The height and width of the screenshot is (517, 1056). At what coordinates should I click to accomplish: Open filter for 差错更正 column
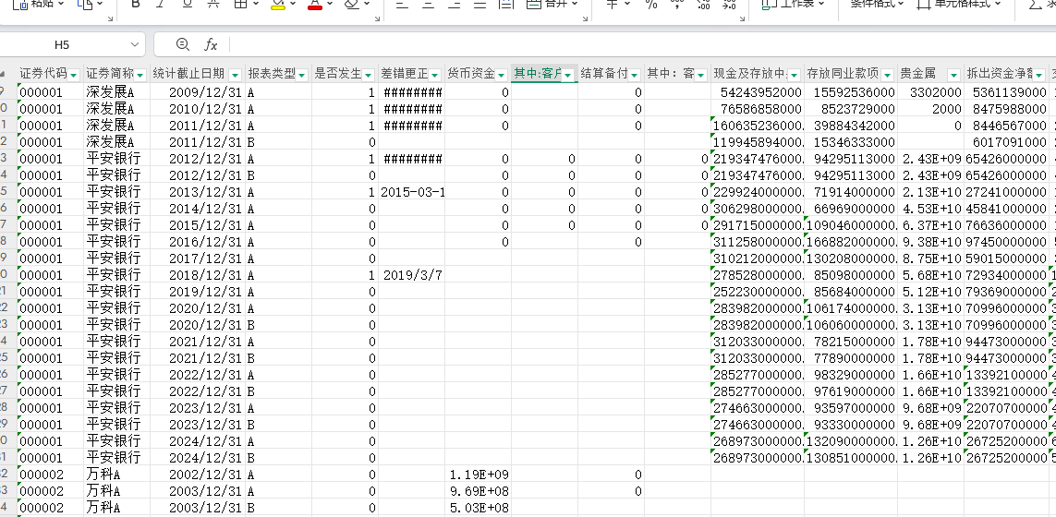[x=434, y=74]
